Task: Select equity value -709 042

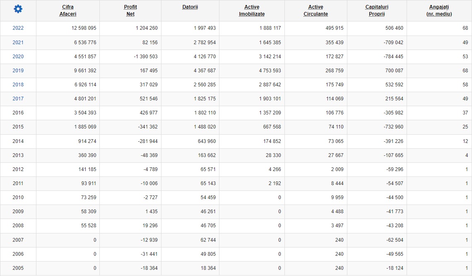Action: tap(393, 42)
